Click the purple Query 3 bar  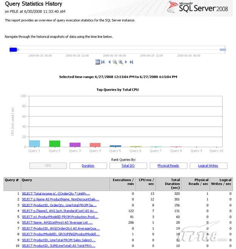point(75,144)
